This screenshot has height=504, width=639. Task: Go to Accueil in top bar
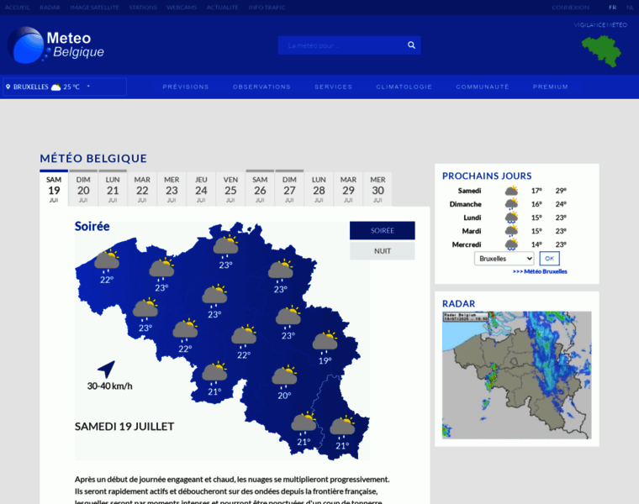(x=17, y=8)
